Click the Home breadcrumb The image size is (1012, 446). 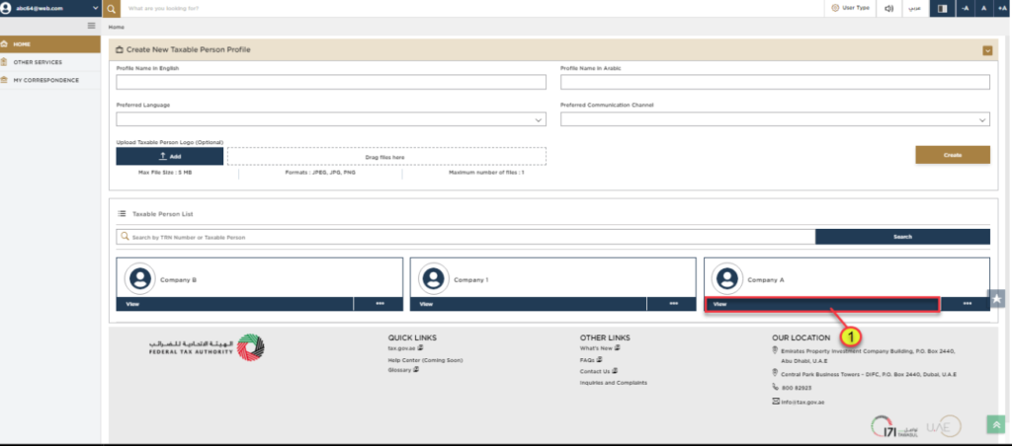[117, 27]
